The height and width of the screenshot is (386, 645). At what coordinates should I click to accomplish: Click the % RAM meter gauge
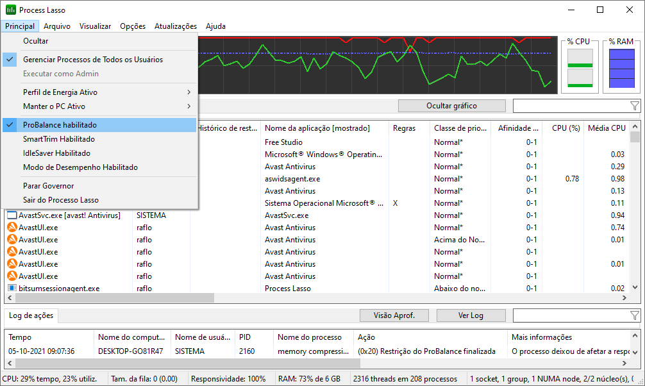[x=621, y=69]
